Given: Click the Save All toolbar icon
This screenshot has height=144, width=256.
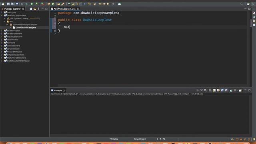Looking at the screenshot, I should coord(12,4).
